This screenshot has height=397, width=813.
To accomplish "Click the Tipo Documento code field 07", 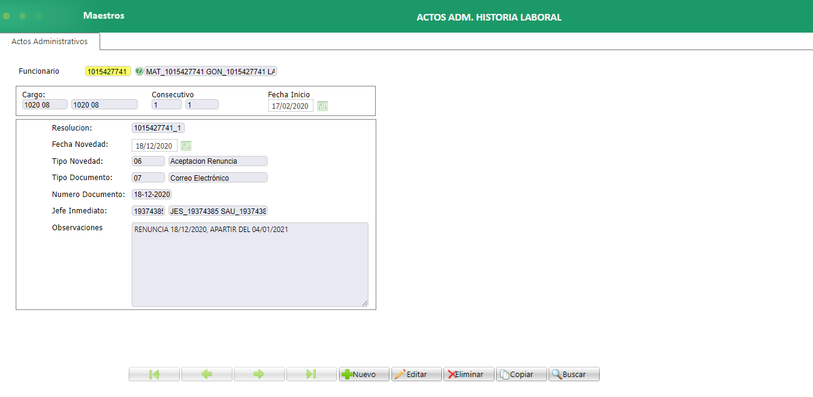I will point(148,178).
